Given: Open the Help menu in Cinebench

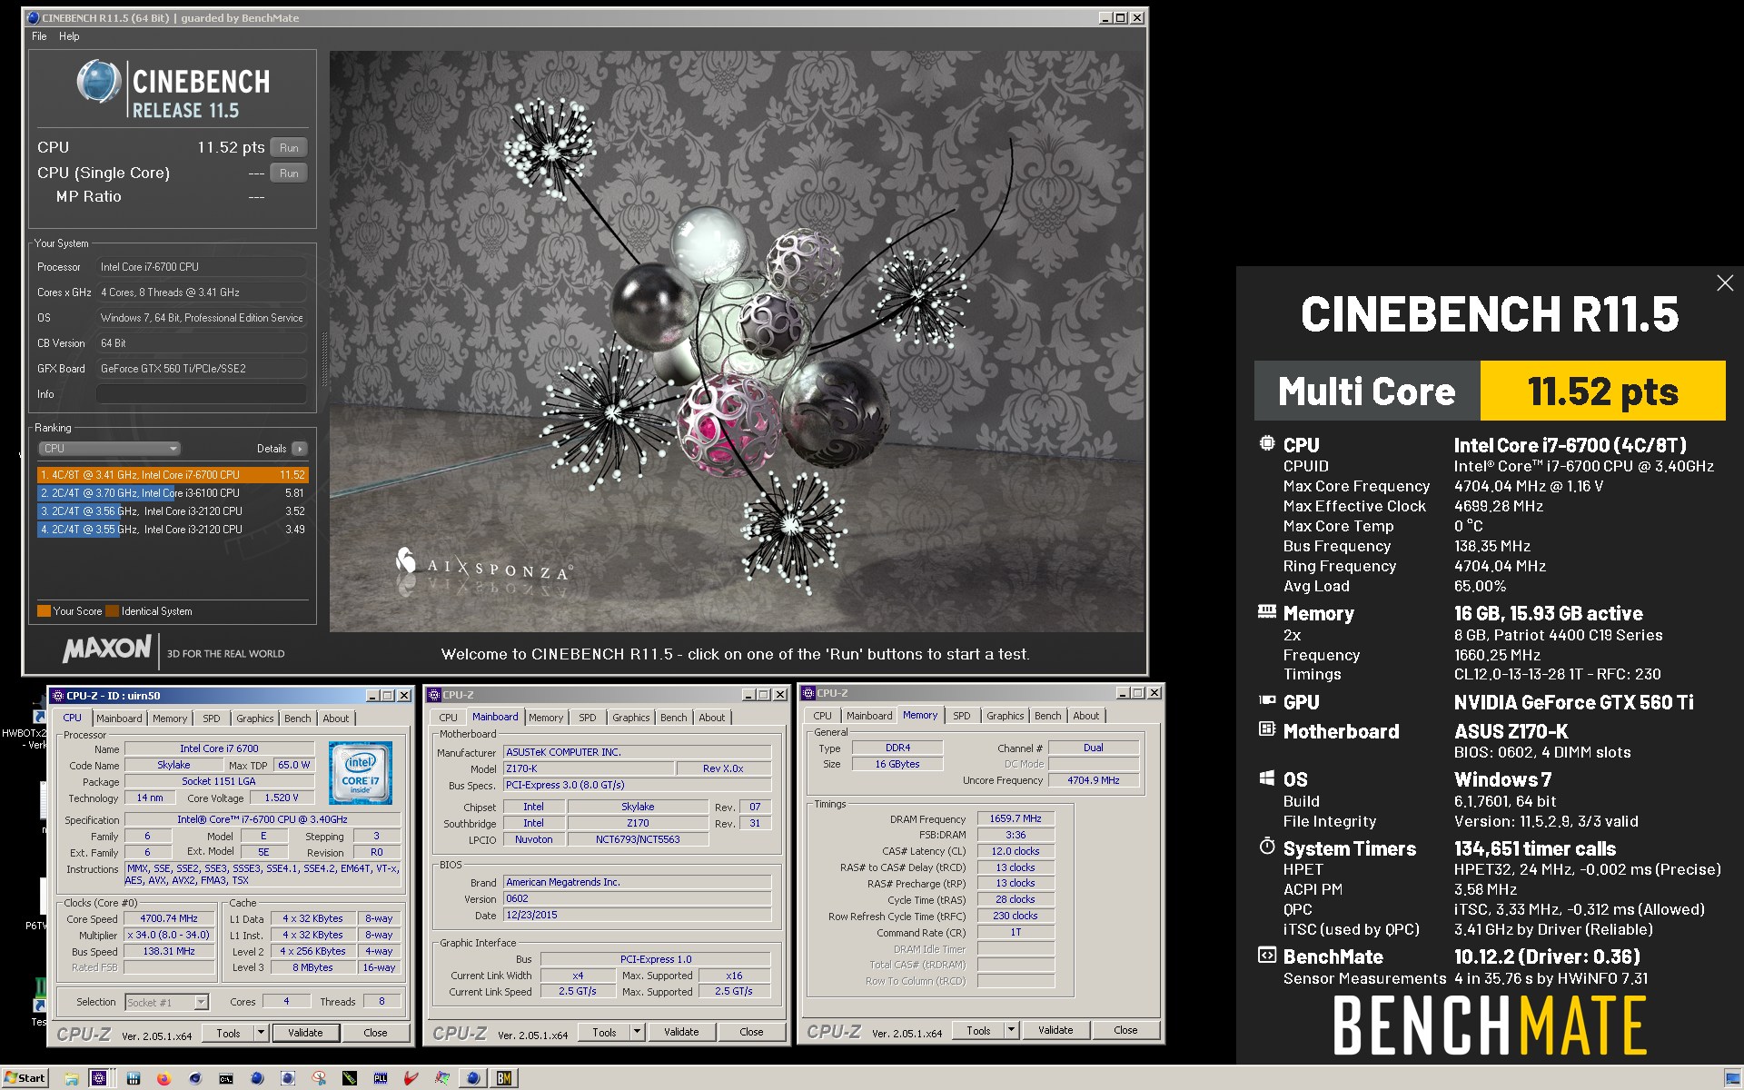Looking at the screenshot, I should 69,36.
